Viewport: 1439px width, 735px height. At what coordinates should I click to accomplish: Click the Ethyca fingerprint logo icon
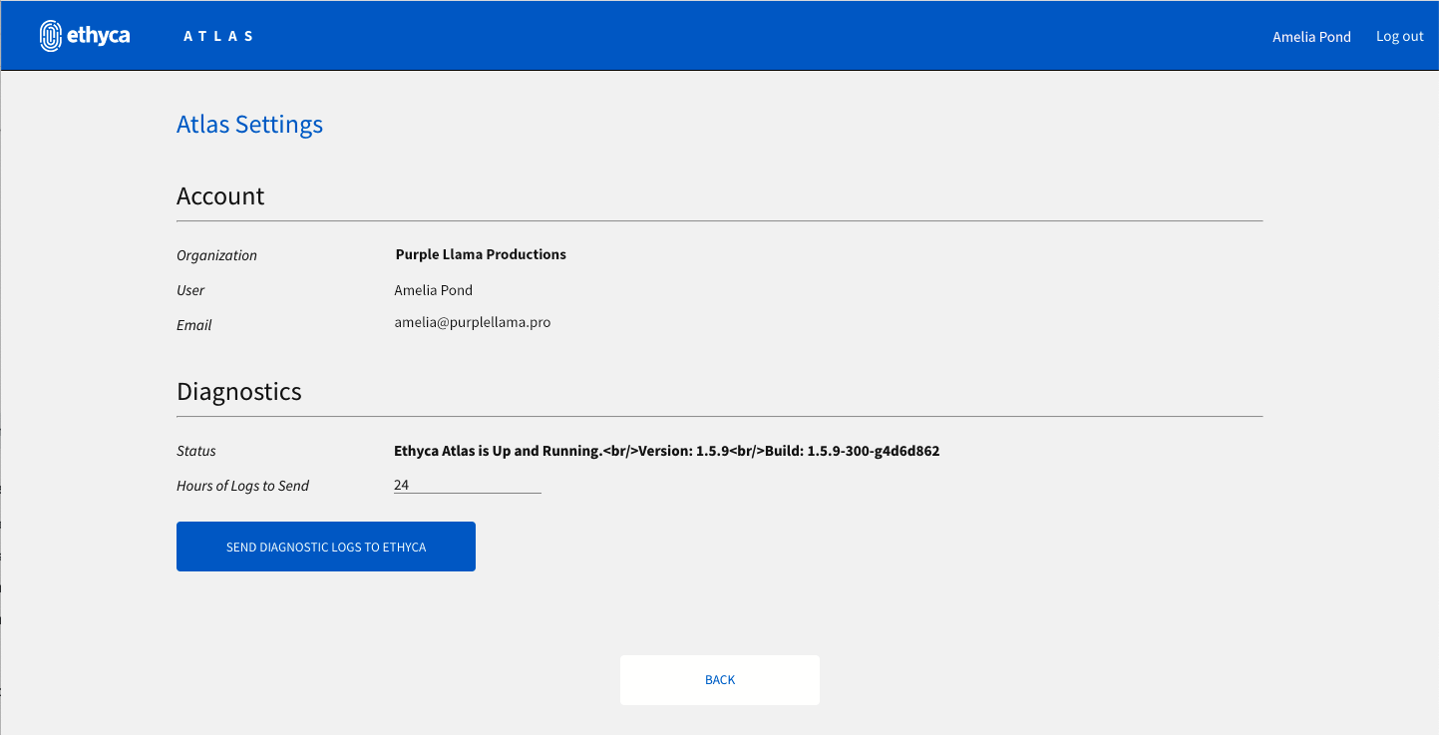click(x=51, y=36)
